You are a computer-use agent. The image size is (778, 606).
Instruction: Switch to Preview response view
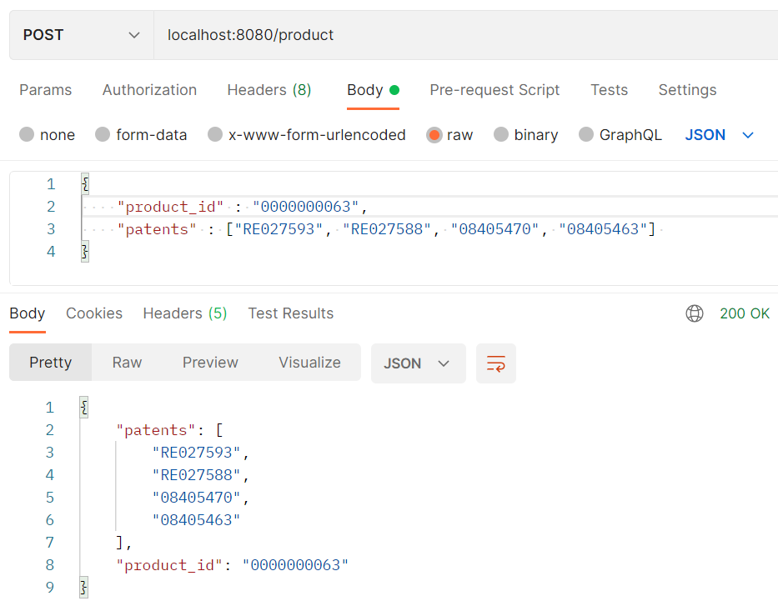[x=210, y=363]
